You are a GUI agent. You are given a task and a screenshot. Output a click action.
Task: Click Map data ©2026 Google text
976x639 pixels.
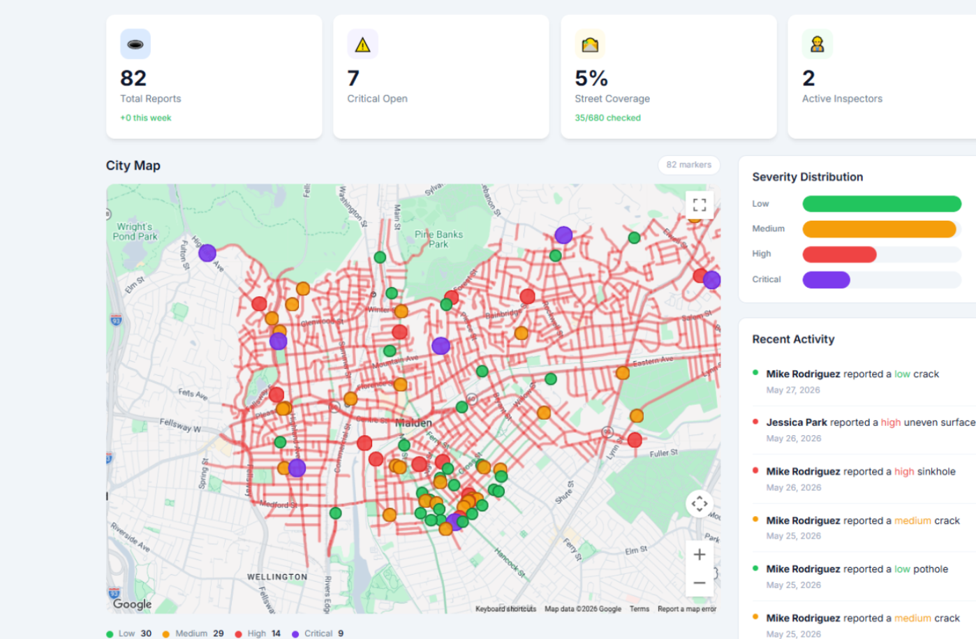pyautogui.click(x=583, y=609)
